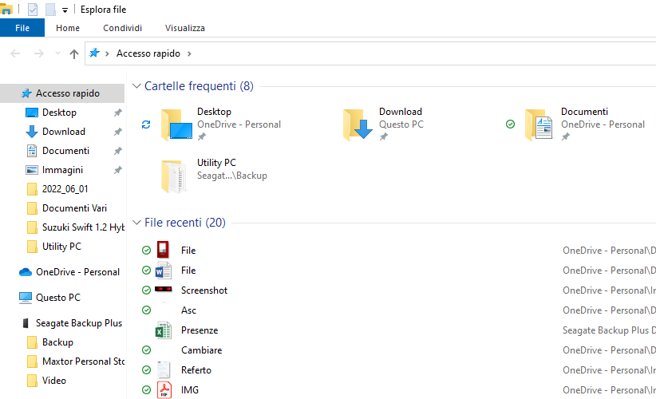This screenshot has width=656, height=399.
Task: Collapse the File recenti section
Action: [x=137, y=223]
